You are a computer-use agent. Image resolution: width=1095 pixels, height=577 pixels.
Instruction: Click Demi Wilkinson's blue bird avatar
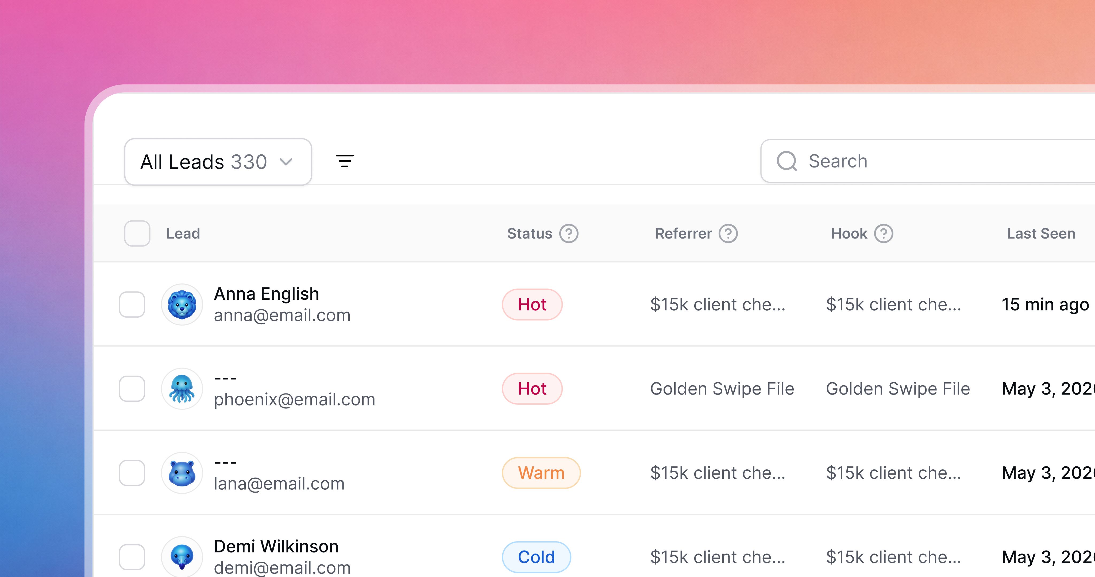[182, 557]
